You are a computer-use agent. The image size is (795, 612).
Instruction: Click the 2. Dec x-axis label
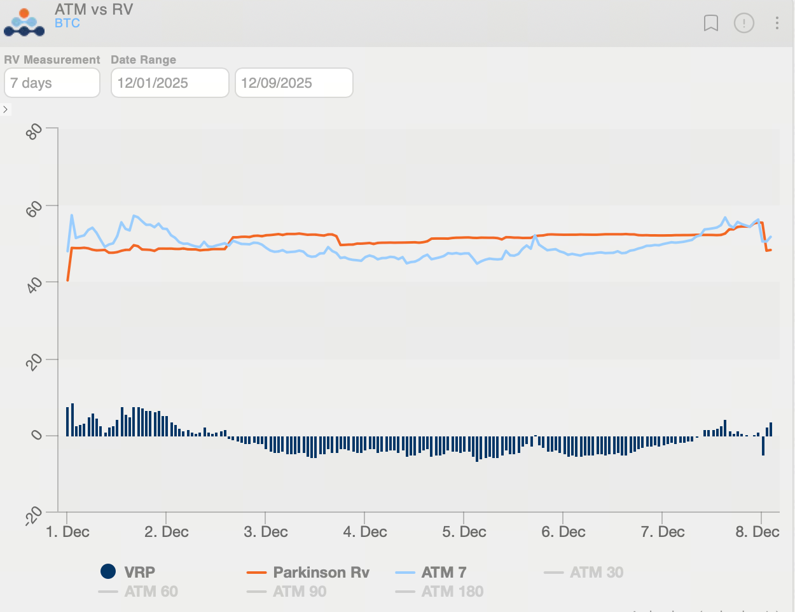pos(167,532)
